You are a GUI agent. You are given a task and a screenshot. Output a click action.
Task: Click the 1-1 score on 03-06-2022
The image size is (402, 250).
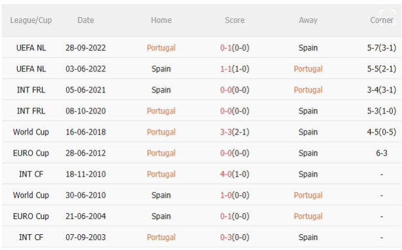226,69
